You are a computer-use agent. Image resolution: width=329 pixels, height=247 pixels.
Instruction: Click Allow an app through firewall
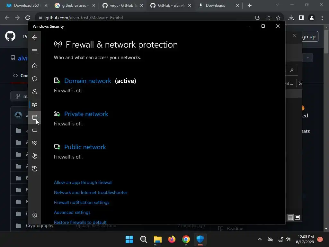(83, 182)
